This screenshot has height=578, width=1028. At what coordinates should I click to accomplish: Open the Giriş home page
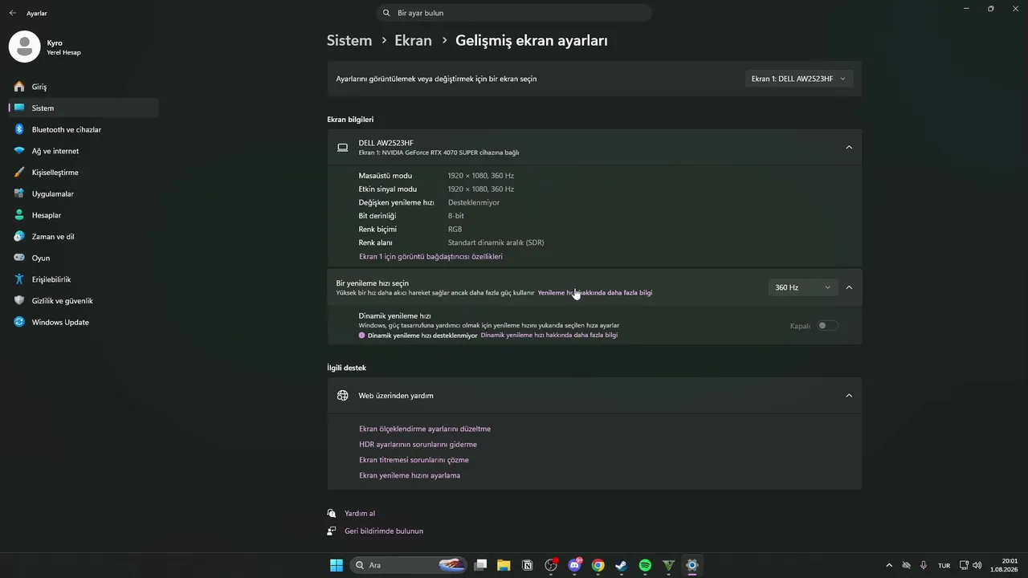tap(84, 87)
